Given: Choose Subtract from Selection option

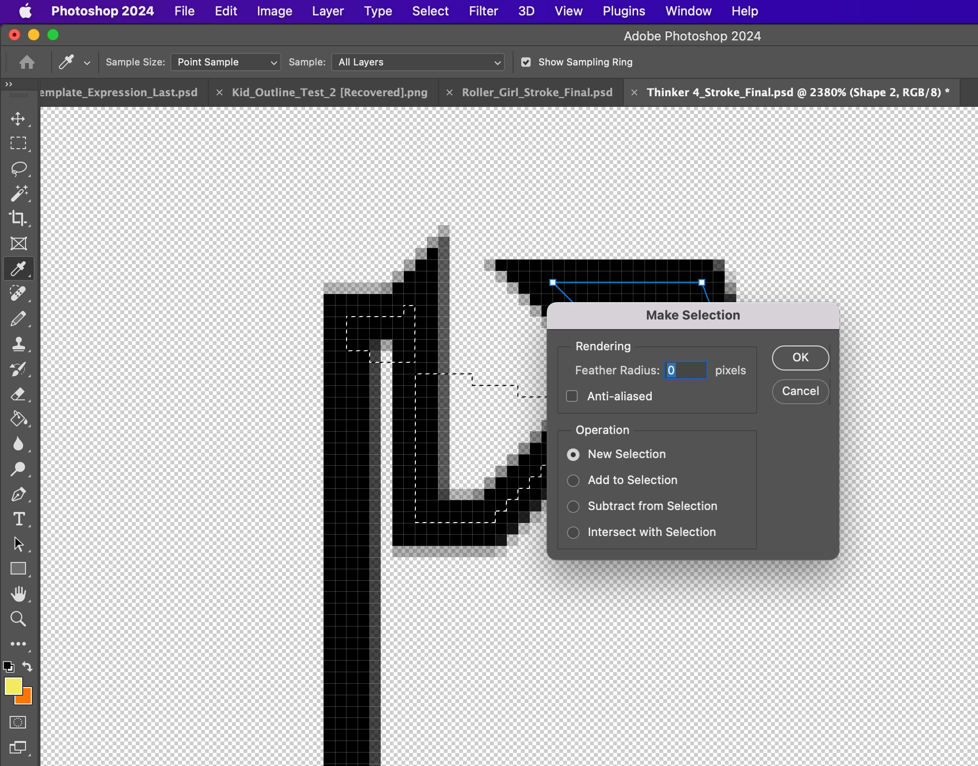Looking at the screenshot, I should (x=573, y=506).
